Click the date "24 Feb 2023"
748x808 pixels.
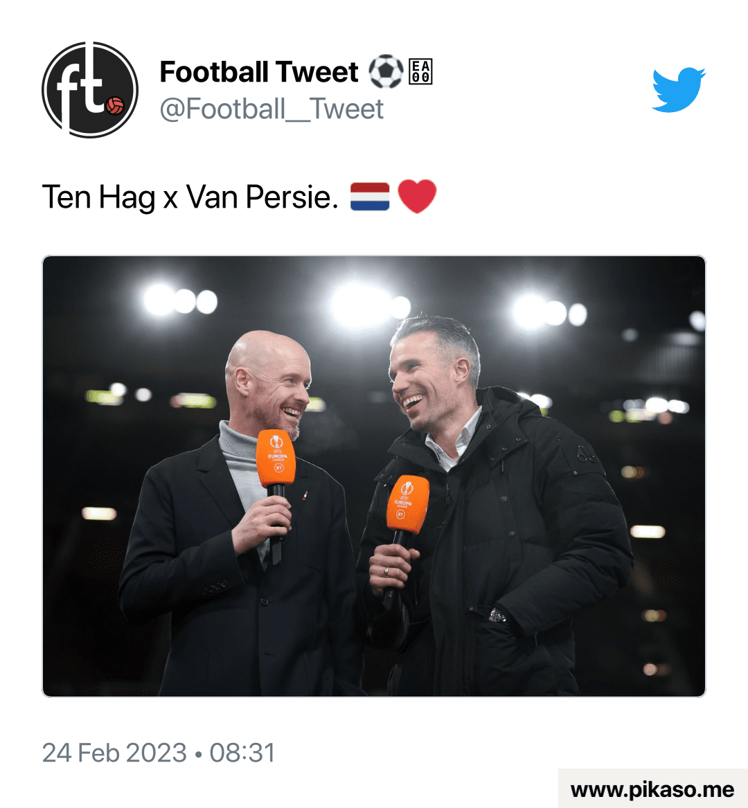point(114,753)
